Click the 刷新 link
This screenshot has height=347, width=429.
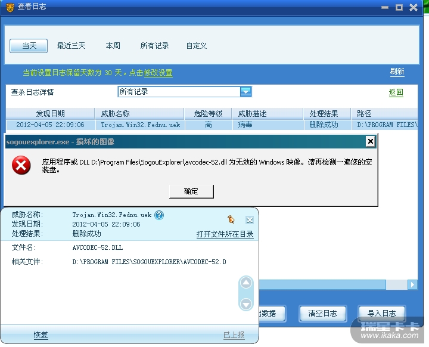click(x=397, y=72)
